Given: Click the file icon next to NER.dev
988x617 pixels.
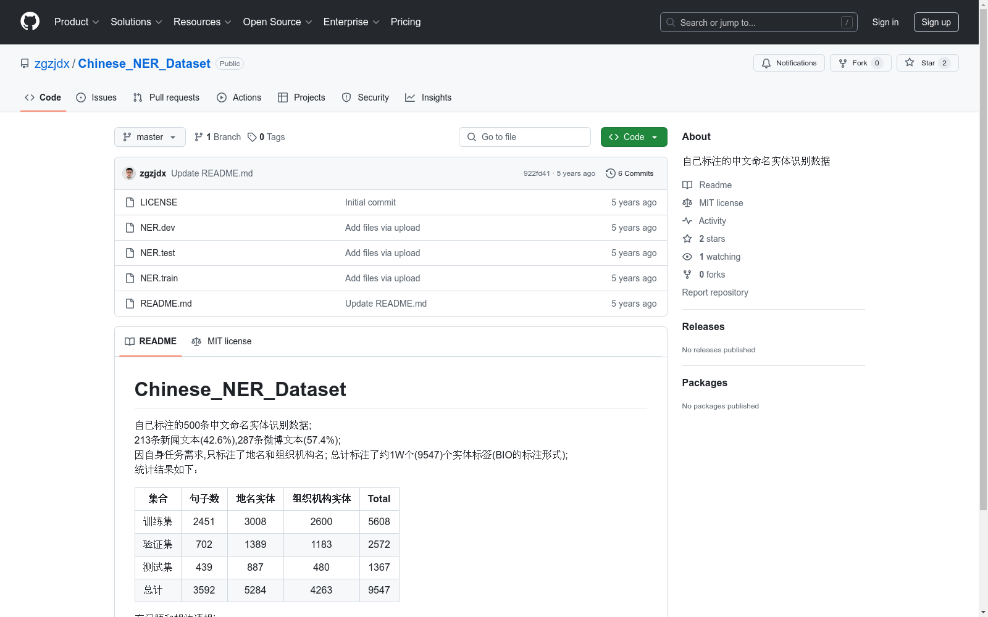Looking at the screenshot, I should (x=130, y=228).
